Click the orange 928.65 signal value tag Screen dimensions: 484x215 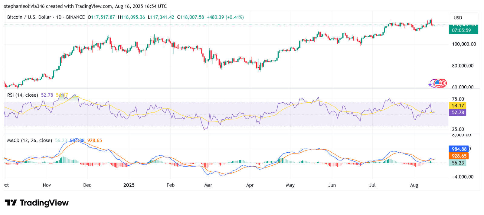click(x=459, y=156)
